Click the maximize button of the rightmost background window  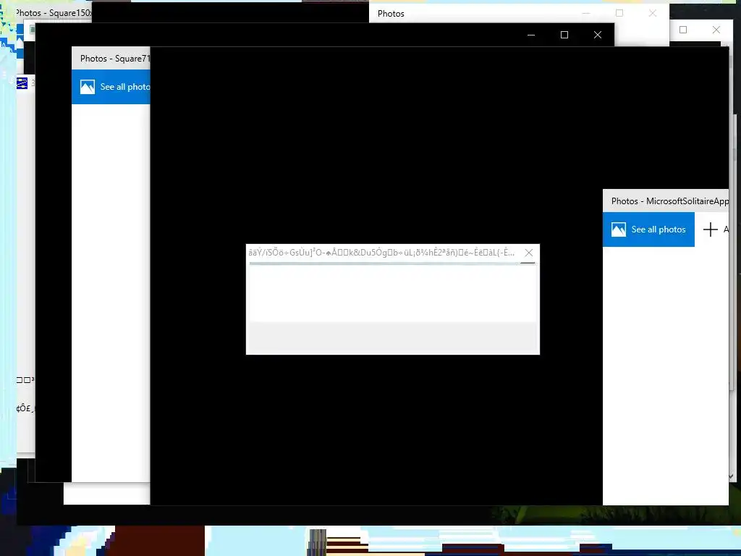point(683,30)
